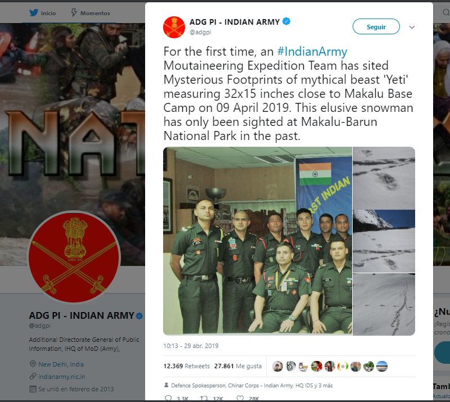The width and height of the screenshot is (450, 402).
Task: Click the heart like icon
Action: coord(240,398)
